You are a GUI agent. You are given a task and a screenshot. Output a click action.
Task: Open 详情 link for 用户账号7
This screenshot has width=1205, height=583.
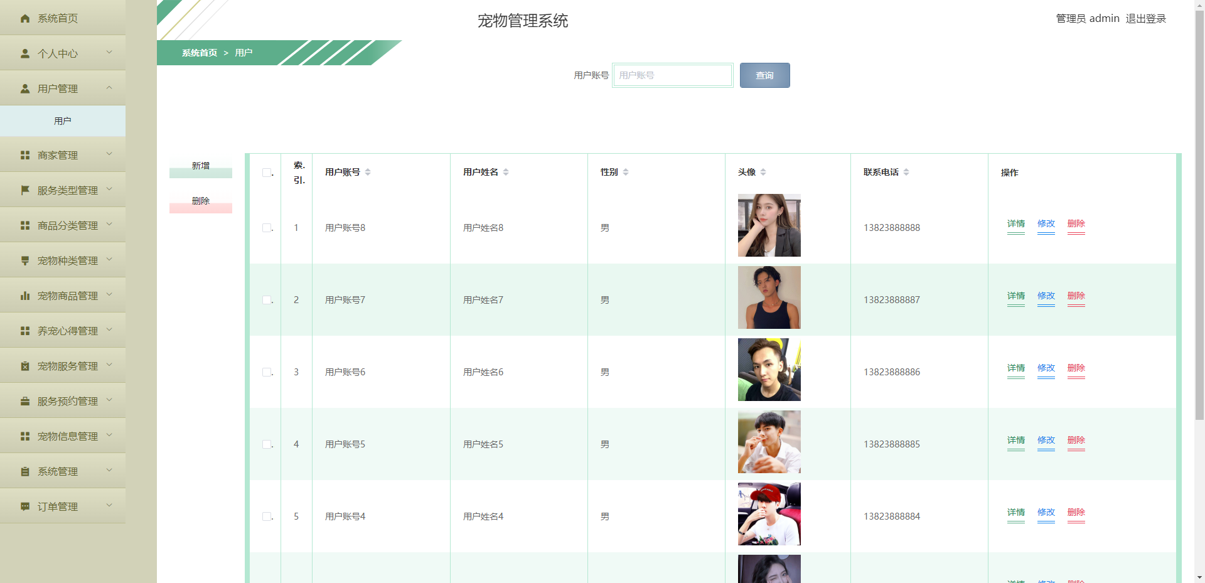tap(1015, 296)
